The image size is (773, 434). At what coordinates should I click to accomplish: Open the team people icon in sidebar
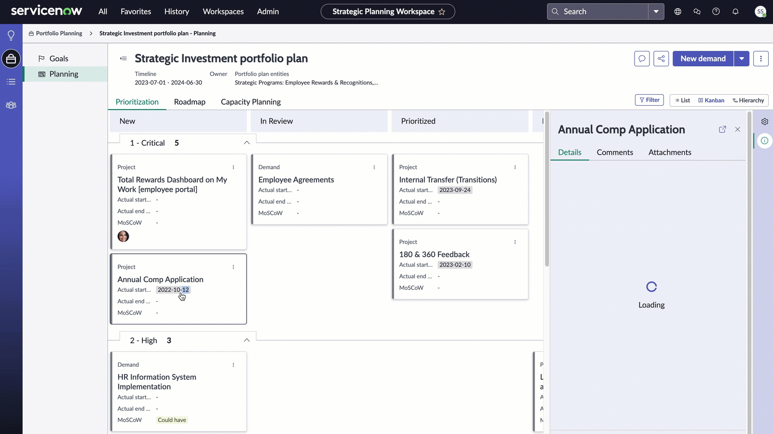pyautogui.click(x=11, y=105)
